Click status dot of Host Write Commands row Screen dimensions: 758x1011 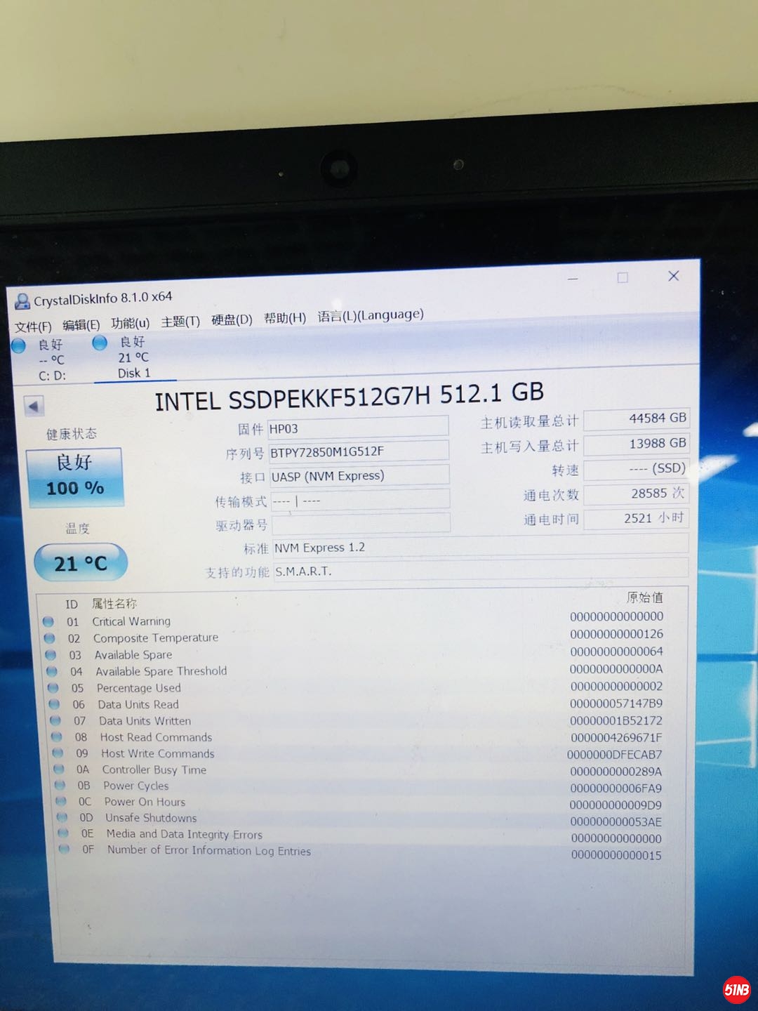pos(58,753)
